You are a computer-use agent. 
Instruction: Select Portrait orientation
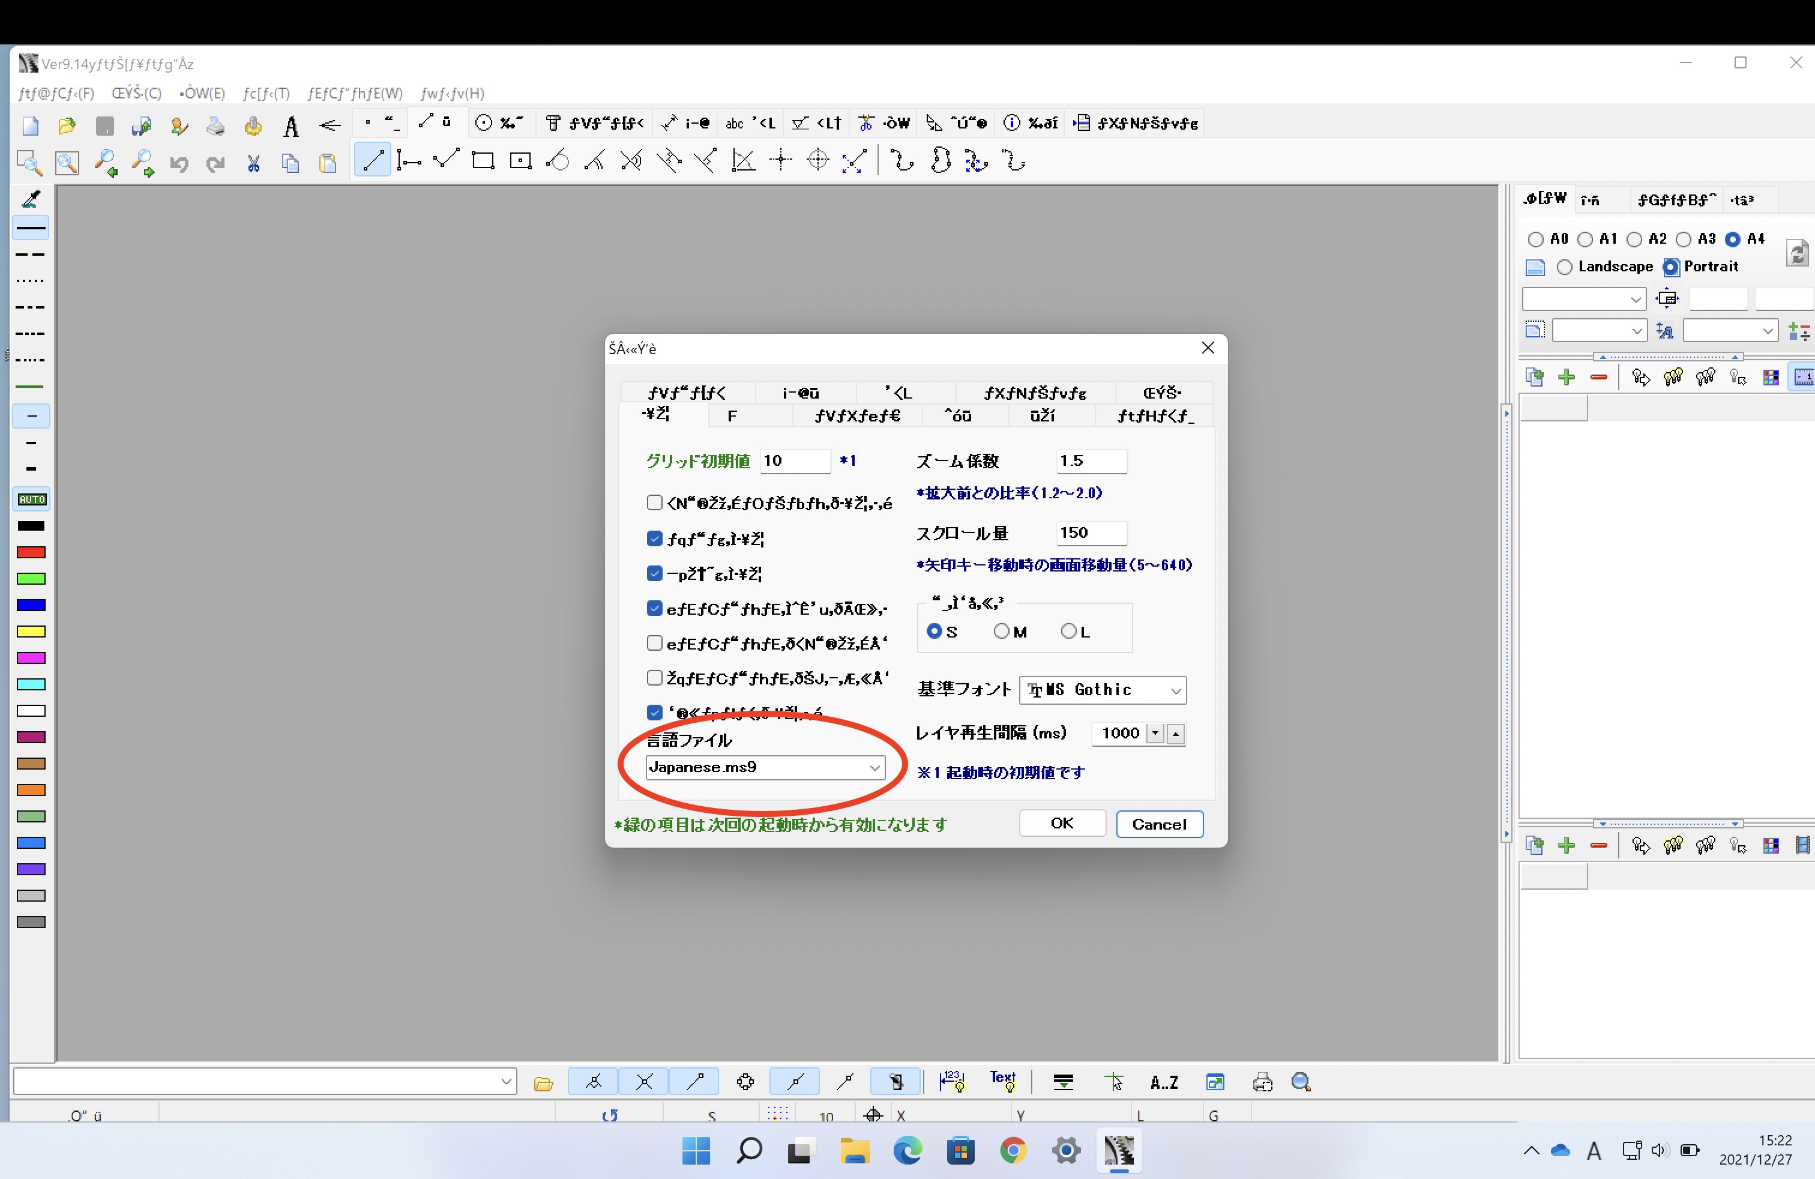(x=1670, y=267)
